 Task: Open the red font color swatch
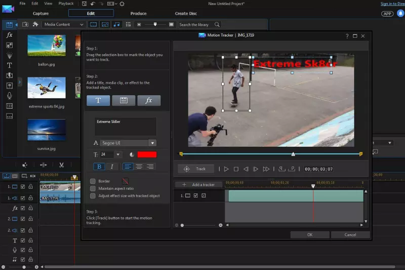pyautogui.click(x=147, y=155)
